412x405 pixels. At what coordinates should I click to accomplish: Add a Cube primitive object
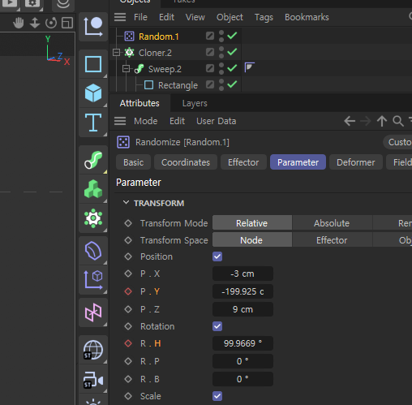point(93,93)
